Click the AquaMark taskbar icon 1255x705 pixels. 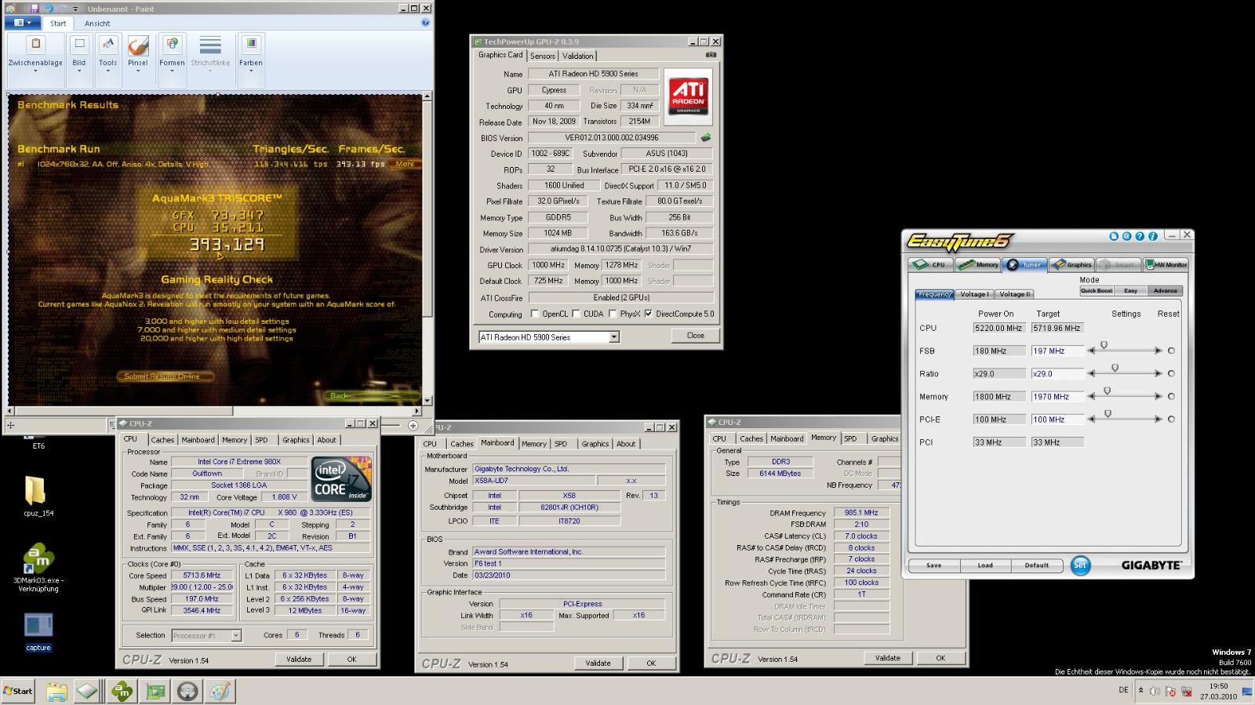(x=122, y=691)
